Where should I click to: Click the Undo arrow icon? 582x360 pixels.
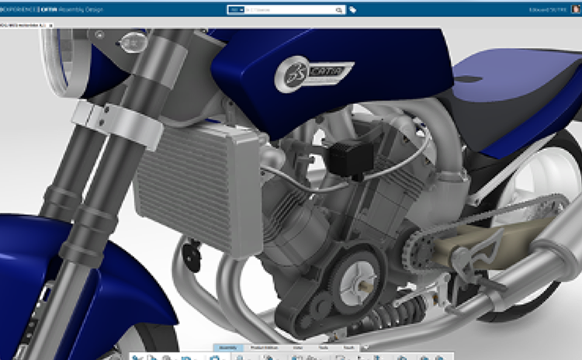(186, 357)
